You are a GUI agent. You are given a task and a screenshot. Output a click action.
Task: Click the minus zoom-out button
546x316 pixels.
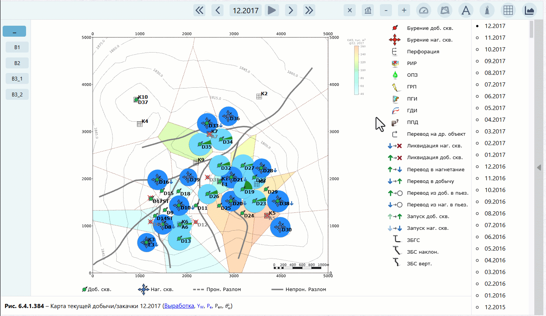[386, 10]
